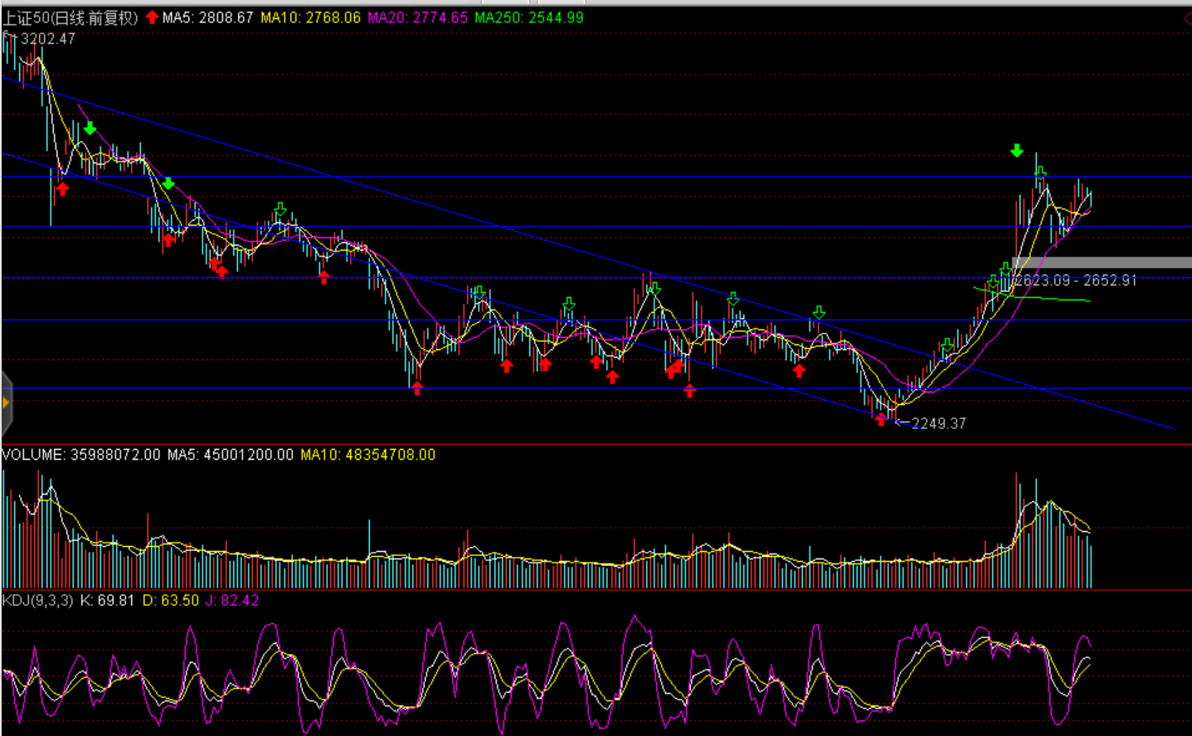Click the solid green down arrow near the latest peak
Screen dimensions: 1192x736
(1017, 151)
